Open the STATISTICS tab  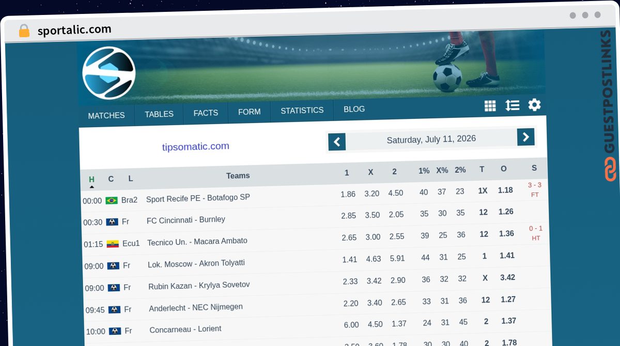(302, 111)
